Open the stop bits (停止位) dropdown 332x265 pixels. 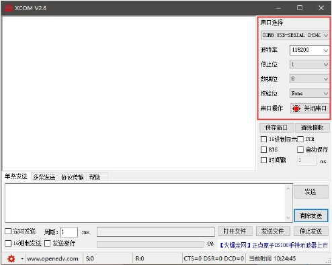pyautogui.click(x=309, y=64)
